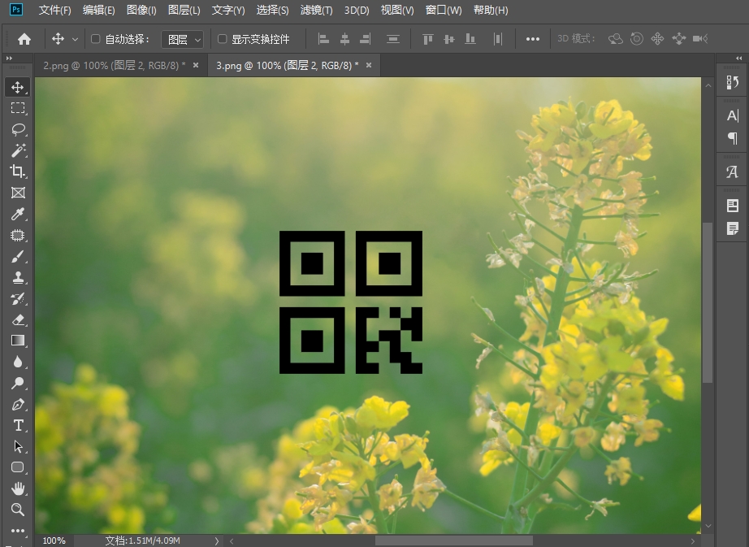Image resolution: width=749 pixels, height=547 pixels.
Task: Select the Blur tool
Action: pos(18,362)
